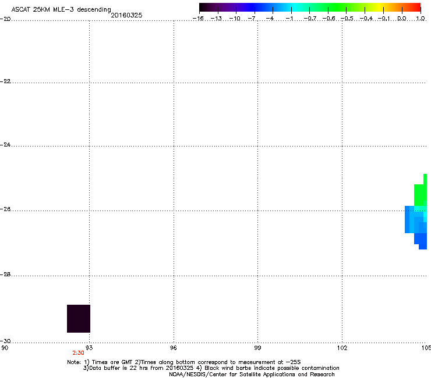Click the Data buffer is 22 hrs note
Screen dimensions: 431x378
pyautogui.click(x=138, y=368)
